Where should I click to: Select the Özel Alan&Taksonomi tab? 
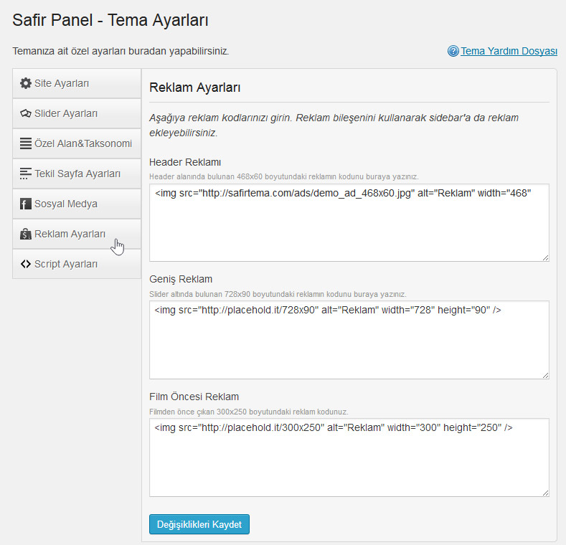pos(77,143)
